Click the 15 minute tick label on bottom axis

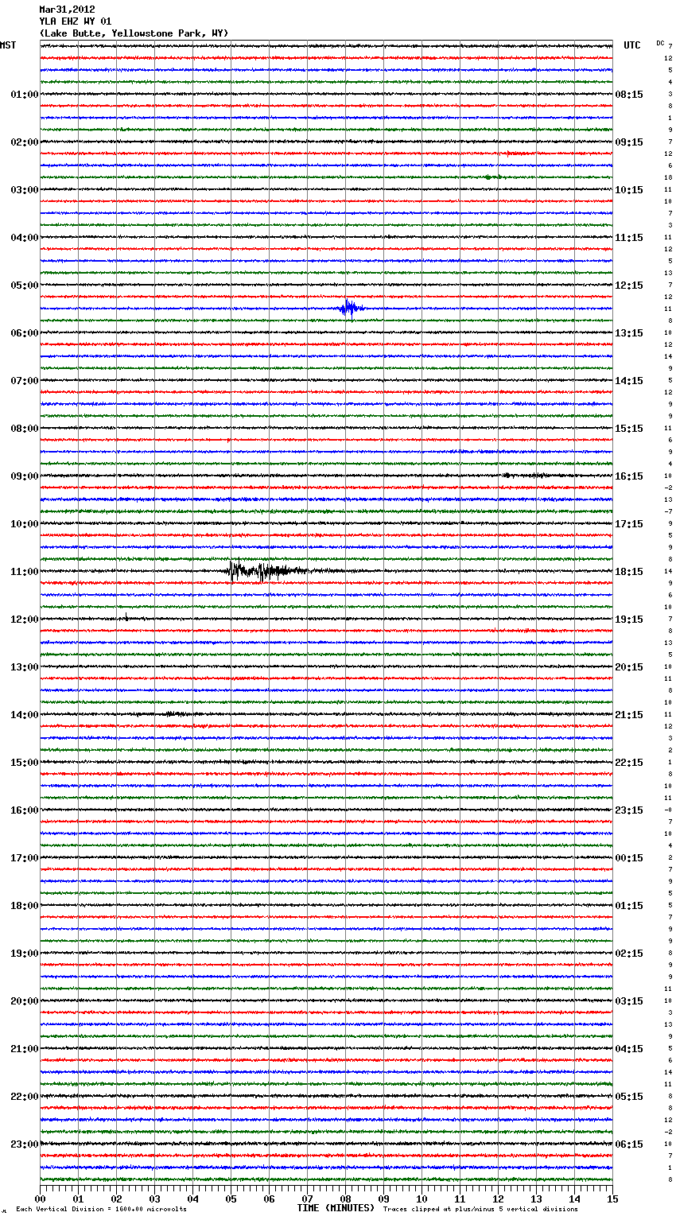612,1199
